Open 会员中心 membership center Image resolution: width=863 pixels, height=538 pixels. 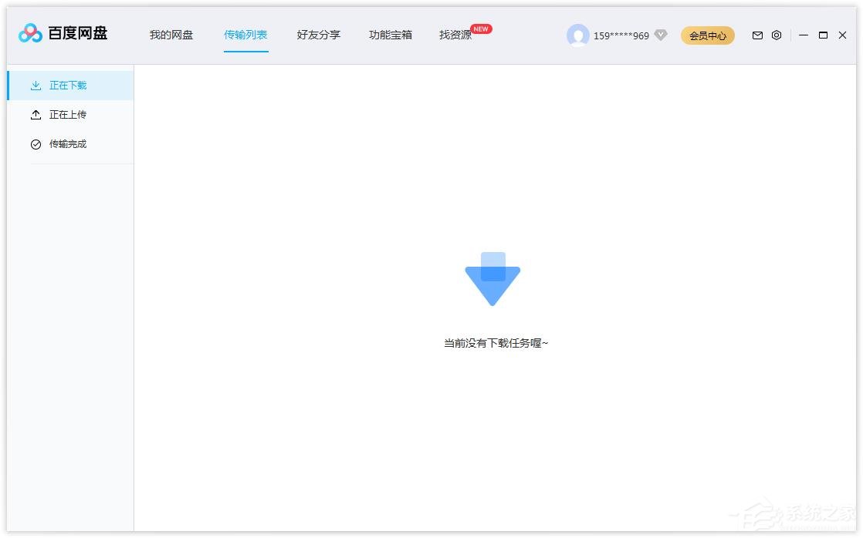pos(707,35)
